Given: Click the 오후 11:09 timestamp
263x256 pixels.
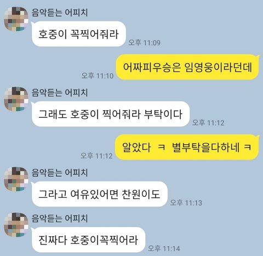Looking at the screenshot, I should (x=145, y=43).
